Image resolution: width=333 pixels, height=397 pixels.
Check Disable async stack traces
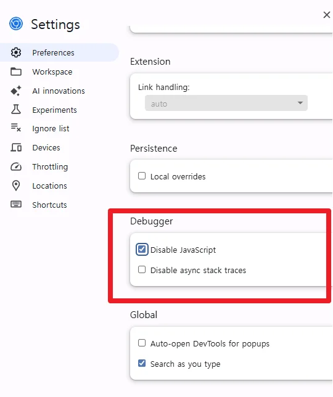(x=142, y=269)
